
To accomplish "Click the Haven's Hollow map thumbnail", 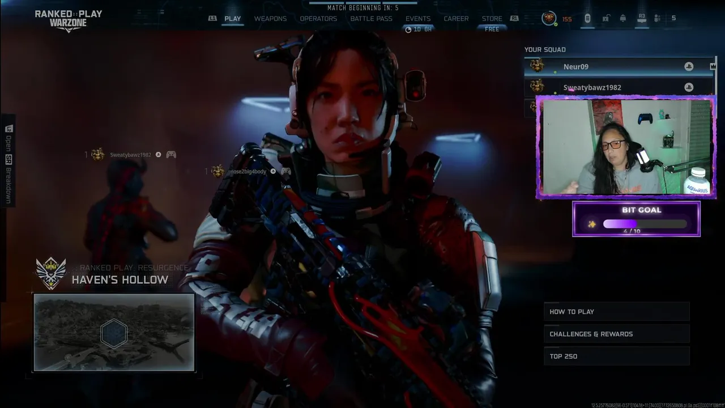I will pyautogui.click(x=114, y=333).
